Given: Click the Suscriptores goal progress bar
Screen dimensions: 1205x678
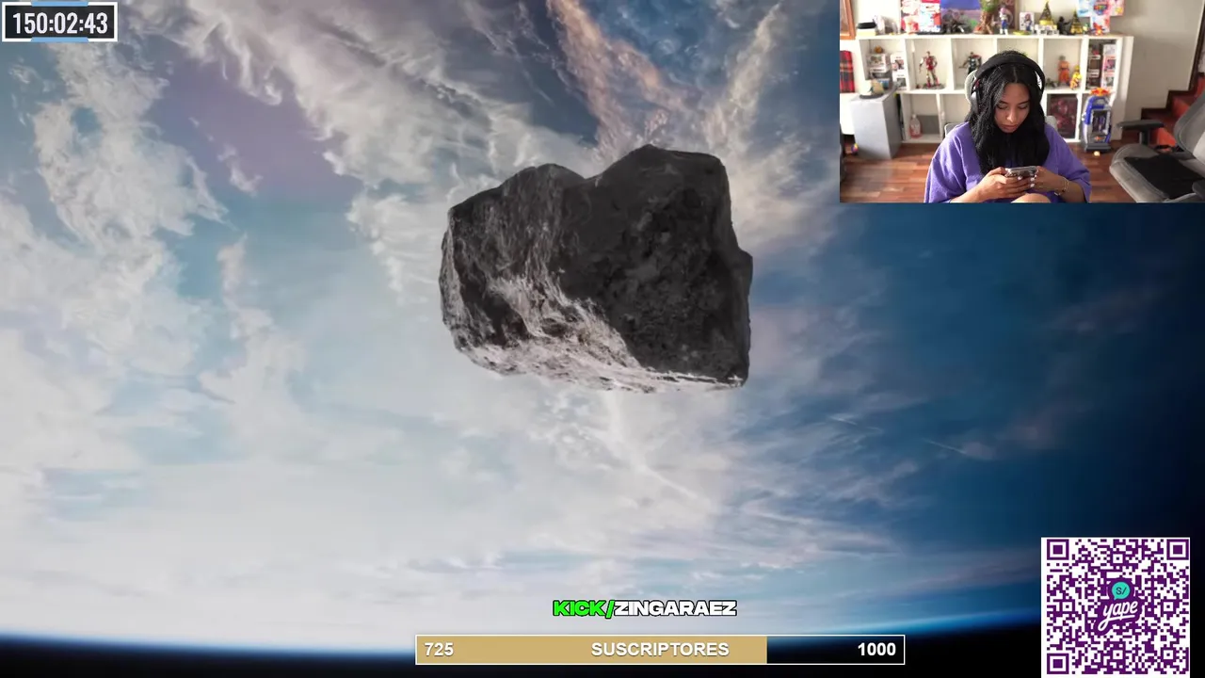Looking at the screenshot, I should coord(660,649).
